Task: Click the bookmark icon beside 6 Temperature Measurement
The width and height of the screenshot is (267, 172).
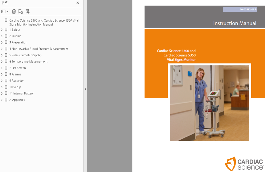Action: [x=6, y=62]
